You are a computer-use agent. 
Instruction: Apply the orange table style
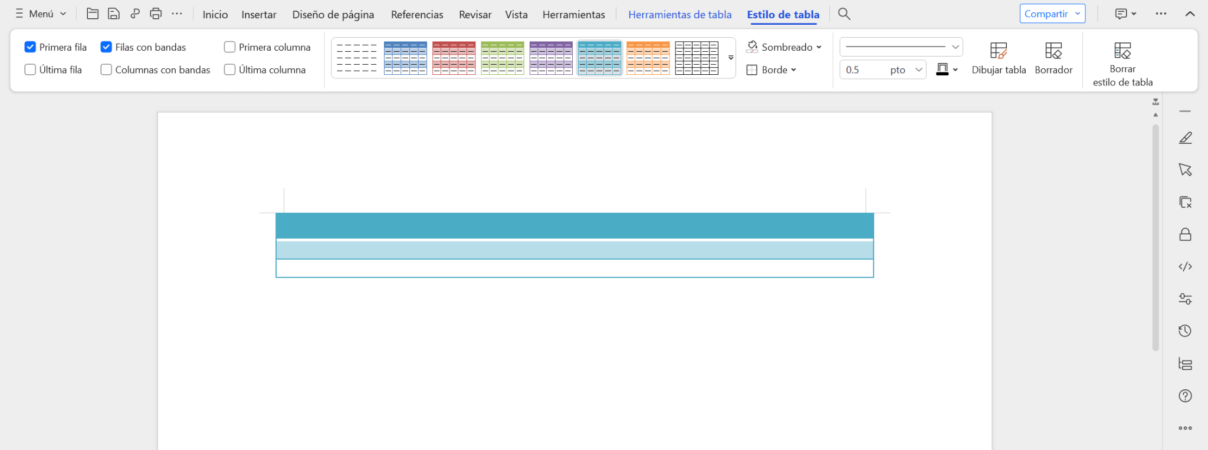pos(648,58)
